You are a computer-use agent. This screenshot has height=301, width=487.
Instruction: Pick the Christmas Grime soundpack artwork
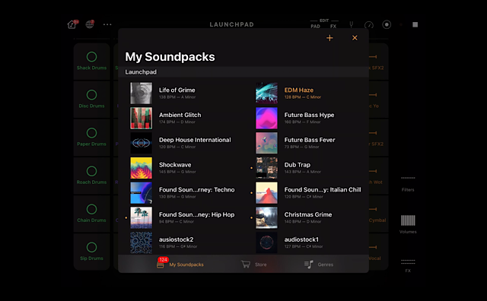tap(266, 217)
